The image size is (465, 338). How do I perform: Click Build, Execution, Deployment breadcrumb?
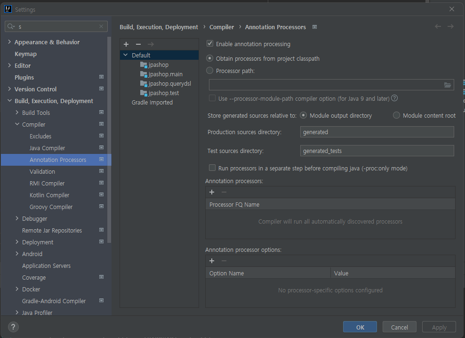[x=159, y=27]
